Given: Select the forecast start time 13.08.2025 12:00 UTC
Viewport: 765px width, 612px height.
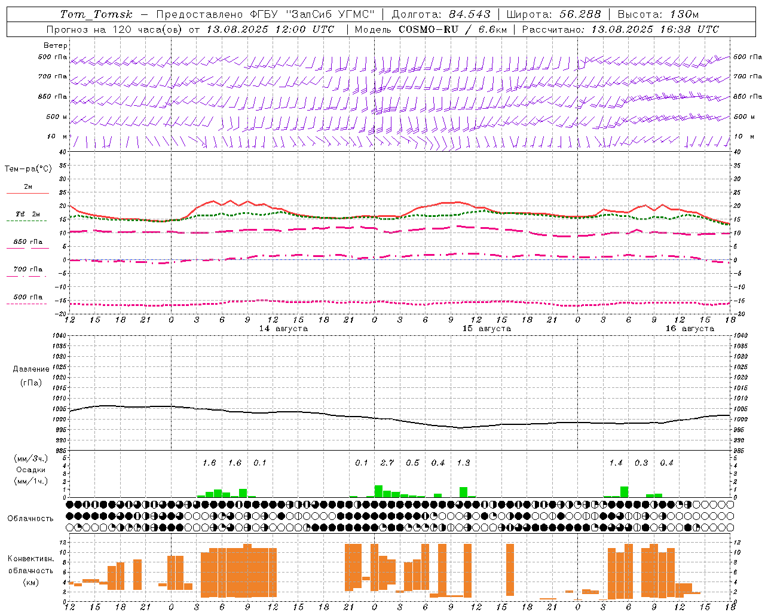Looking at the screenshot, I should pyautogui.click(x=270, y=29).
